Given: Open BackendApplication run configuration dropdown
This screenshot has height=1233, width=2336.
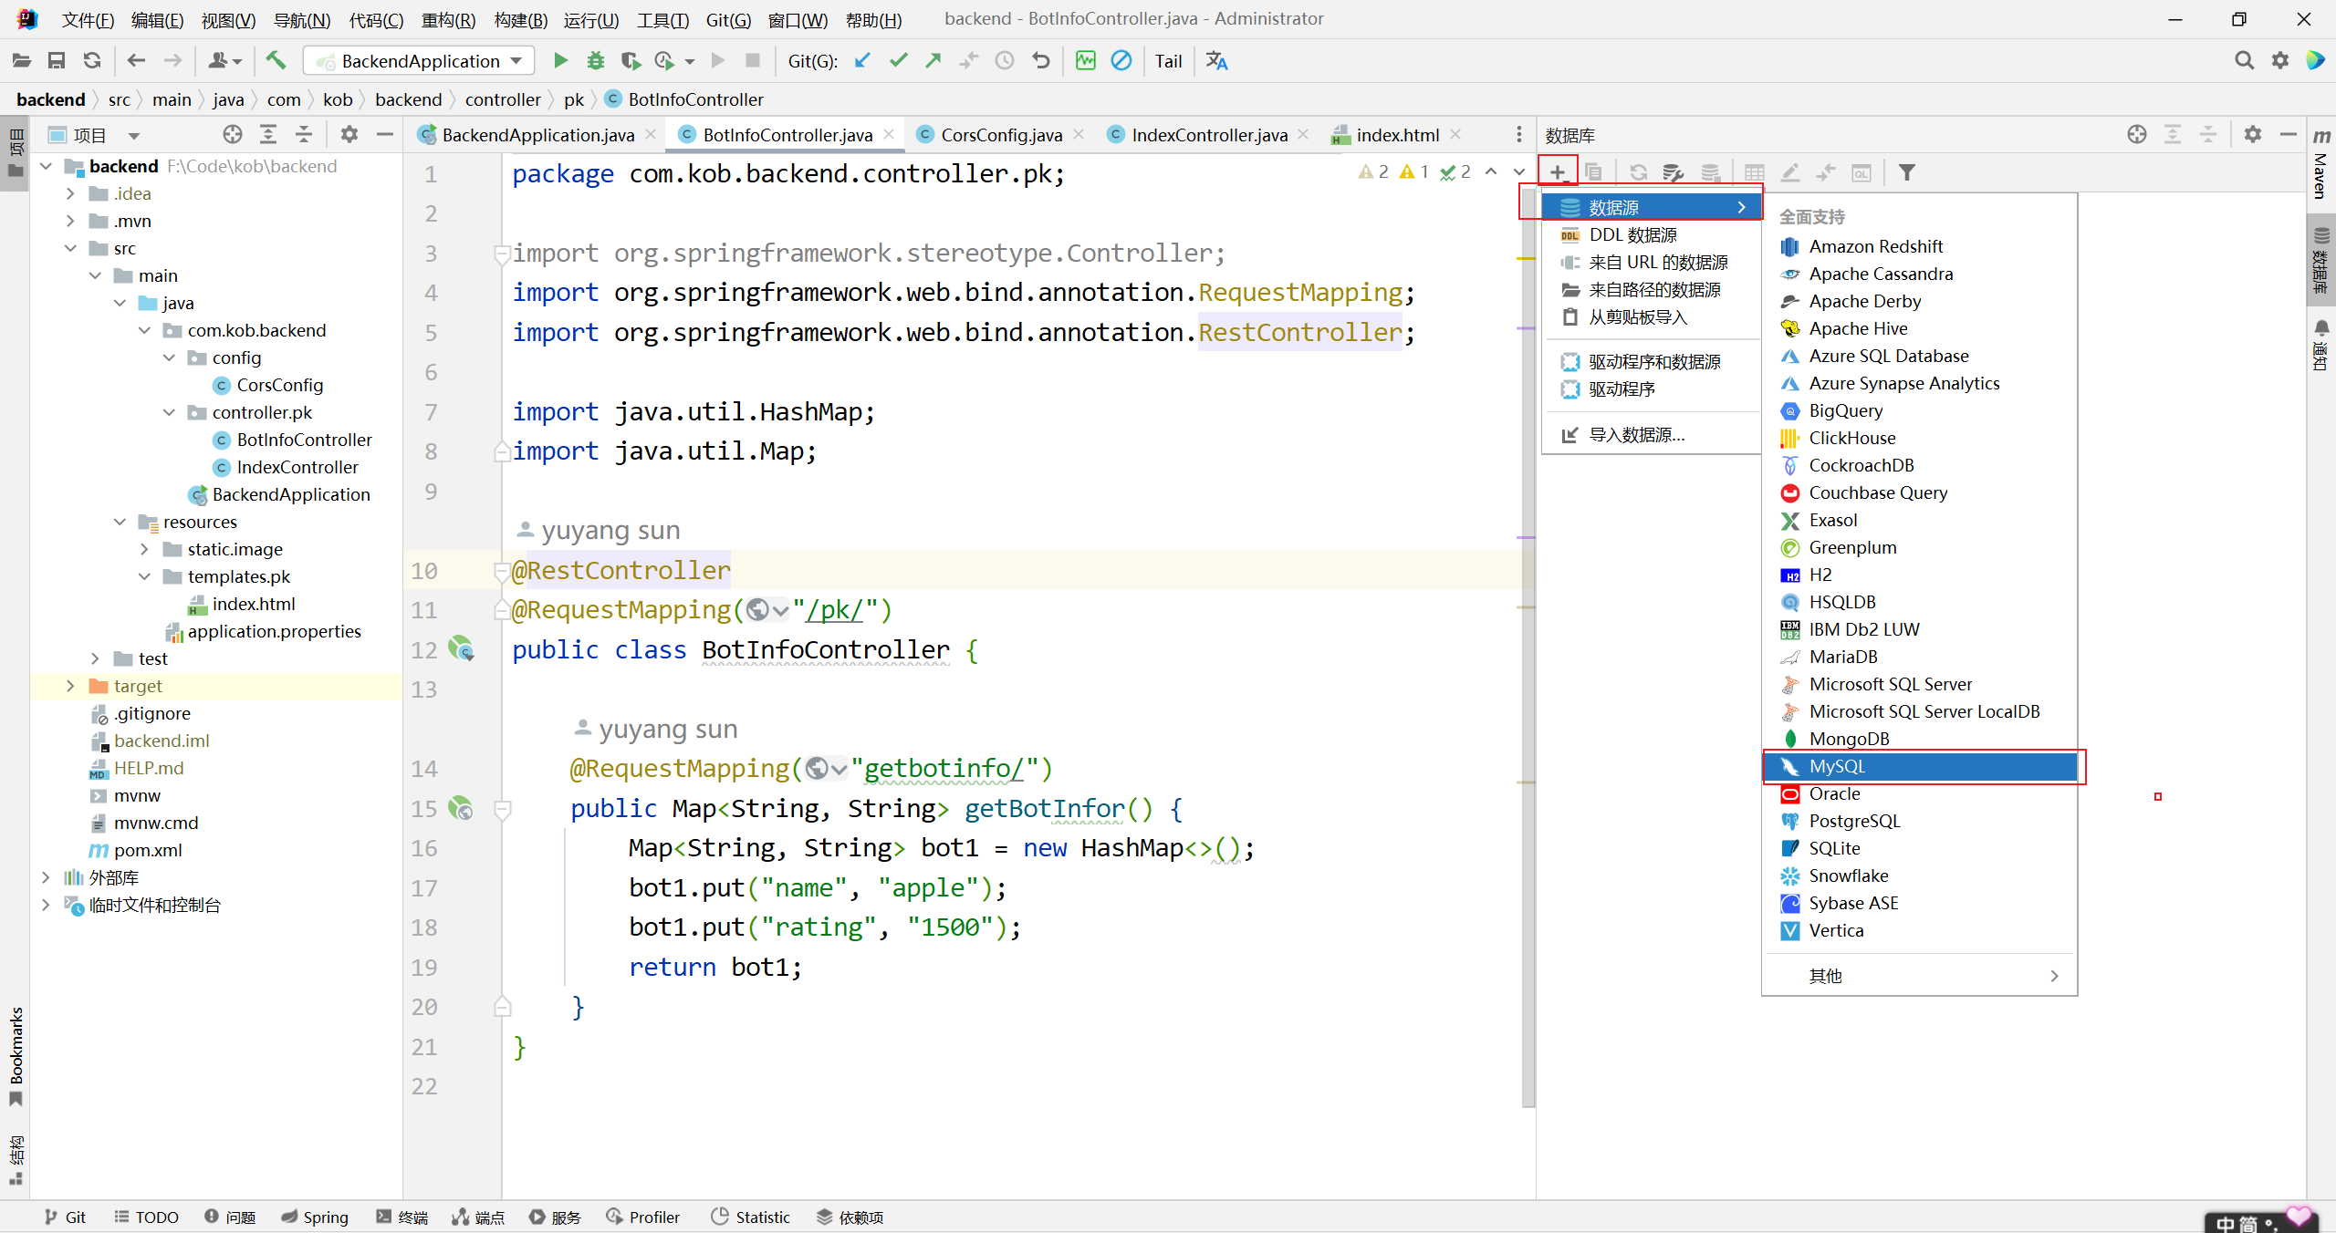Looking at the screenshot, I should coord(420,61).
